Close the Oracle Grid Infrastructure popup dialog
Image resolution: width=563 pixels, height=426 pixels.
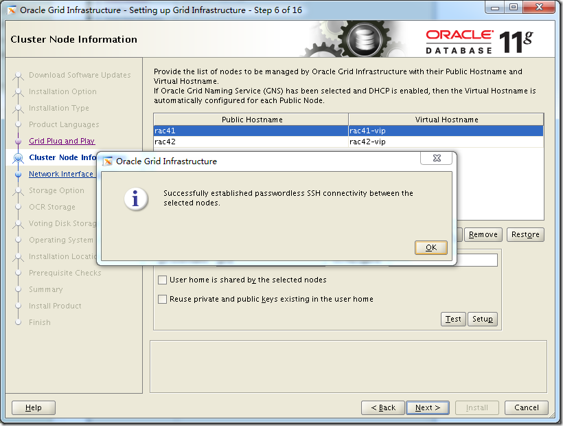(436, 158)
